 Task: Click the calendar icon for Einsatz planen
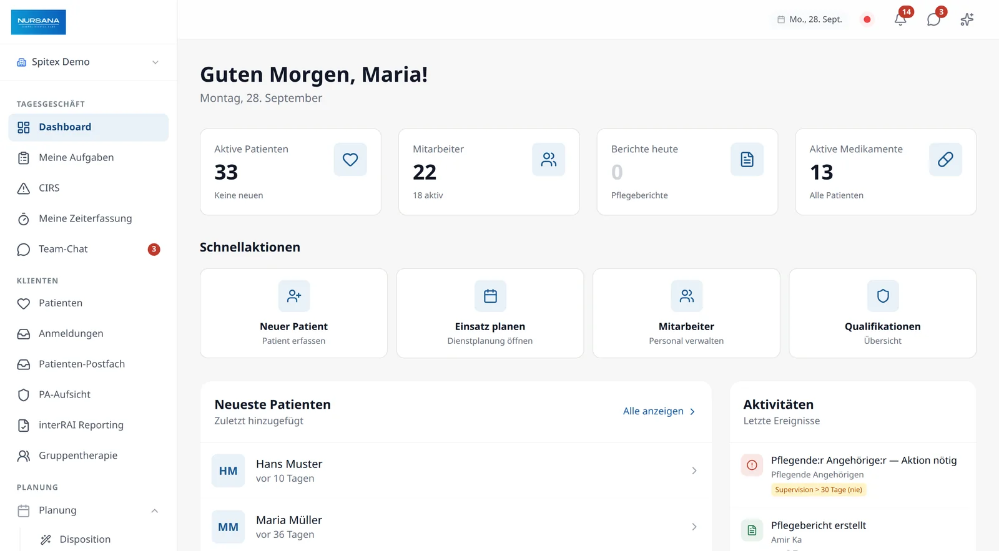coord(490,296)
